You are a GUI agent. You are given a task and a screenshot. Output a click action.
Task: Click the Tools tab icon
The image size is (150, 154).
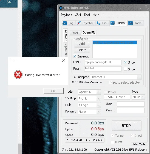[131, 23]
